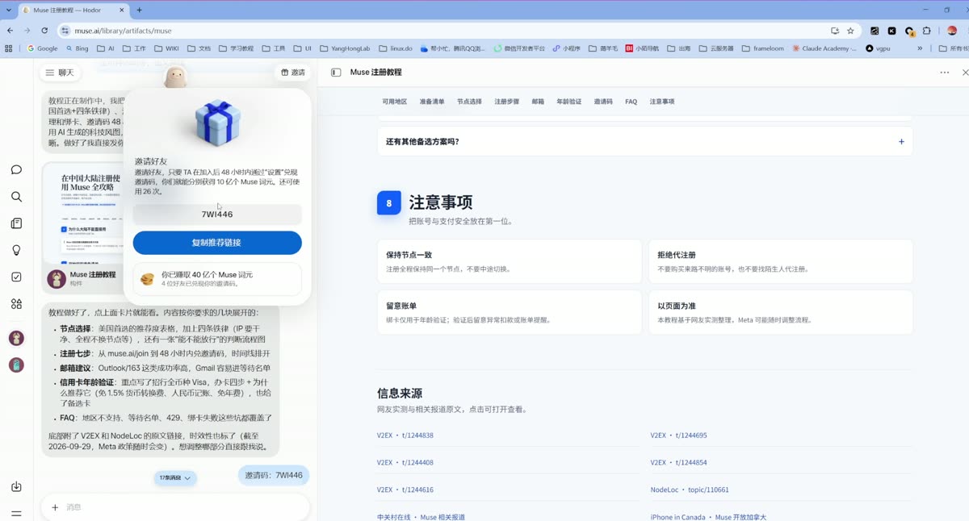Toggle the artifact sidebar panel icon
Screen dimensions: 969x521
(336, 72)
